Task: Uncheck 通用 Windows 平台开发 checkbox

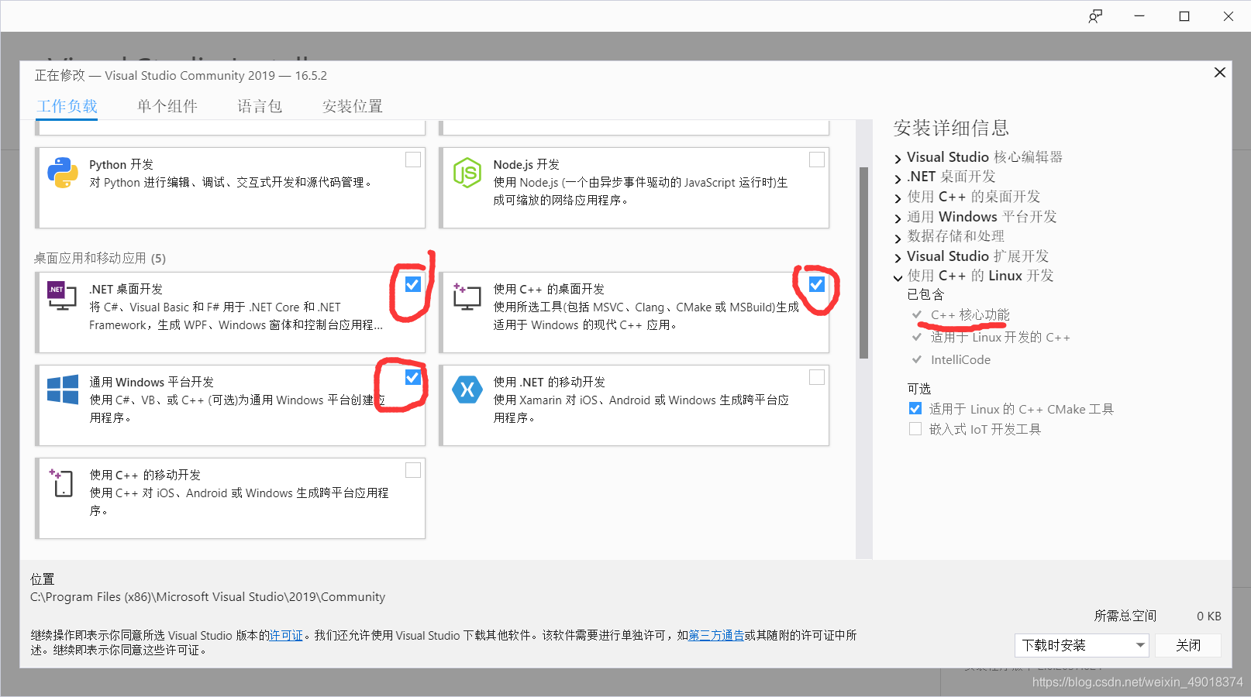Action: (413, 377)
